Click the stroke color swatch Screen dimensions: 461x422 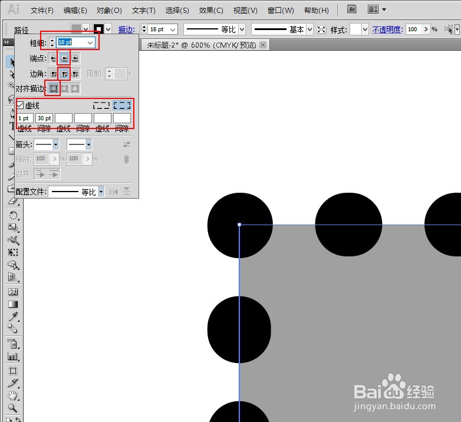point(99,29)
